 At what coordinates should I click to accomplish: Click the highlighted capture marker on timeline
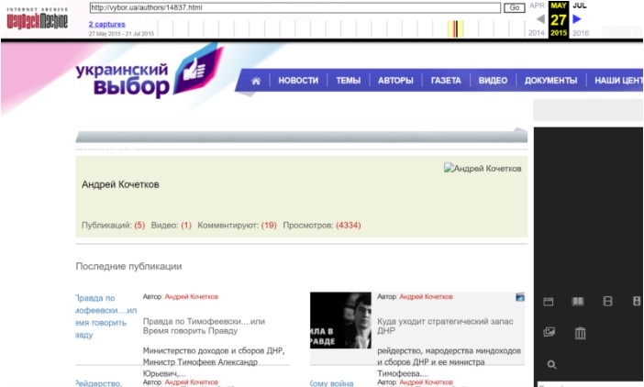(x=456, y=28)
